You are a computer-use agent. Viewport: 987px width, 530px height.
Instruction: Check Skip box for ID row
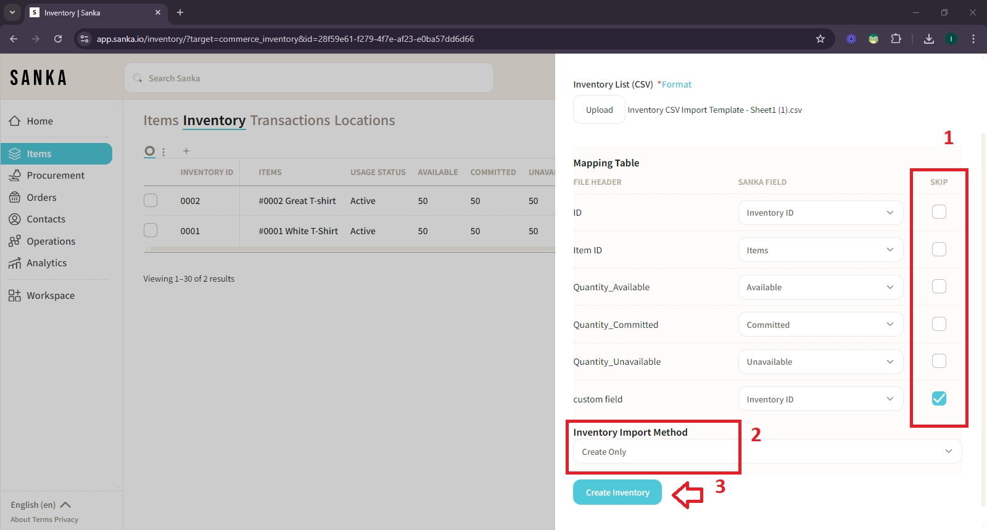(x=938, y=212)
